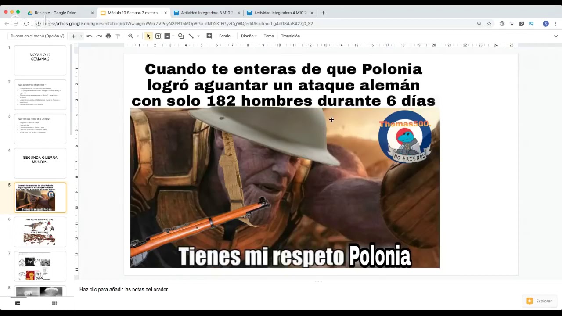The image size is (562, 316).
Task: Open the Diseño layout dropdown
Action: (249, 36)
